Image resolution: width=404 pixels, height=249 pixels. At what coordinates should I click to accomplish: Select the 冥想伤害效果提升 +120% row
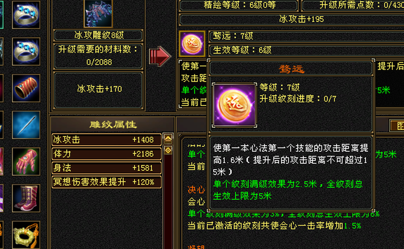(107, 182)
